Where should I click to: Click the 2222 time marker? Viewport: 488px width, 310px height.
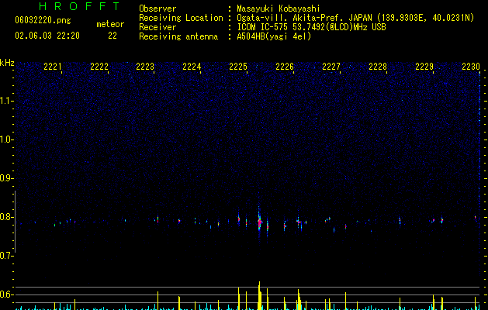[x=99, y=67]
